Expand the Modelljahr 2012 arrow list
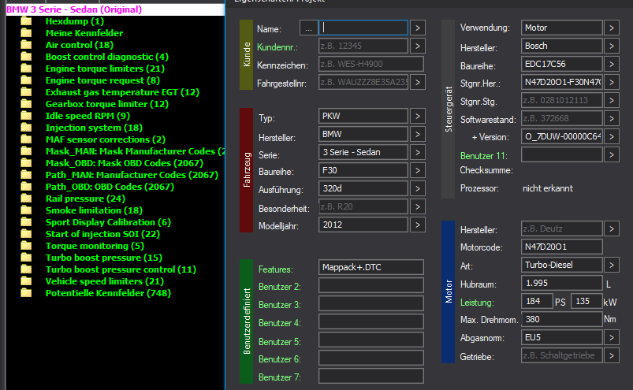 pyautogui.click(x=418, y=225)
